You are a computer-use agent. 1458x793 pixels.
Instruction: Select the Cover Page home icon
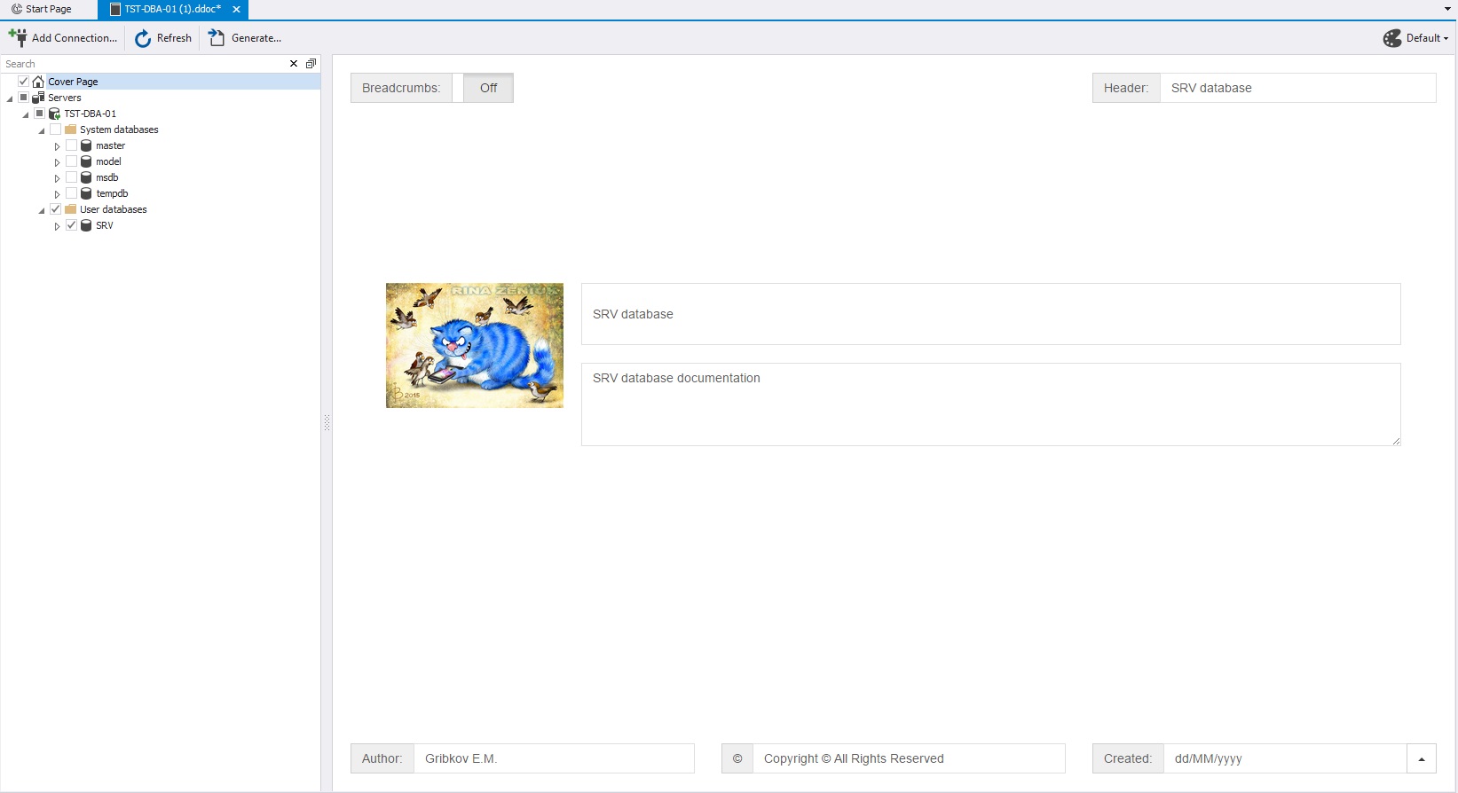pyautogui.click(x=38, y=82)
